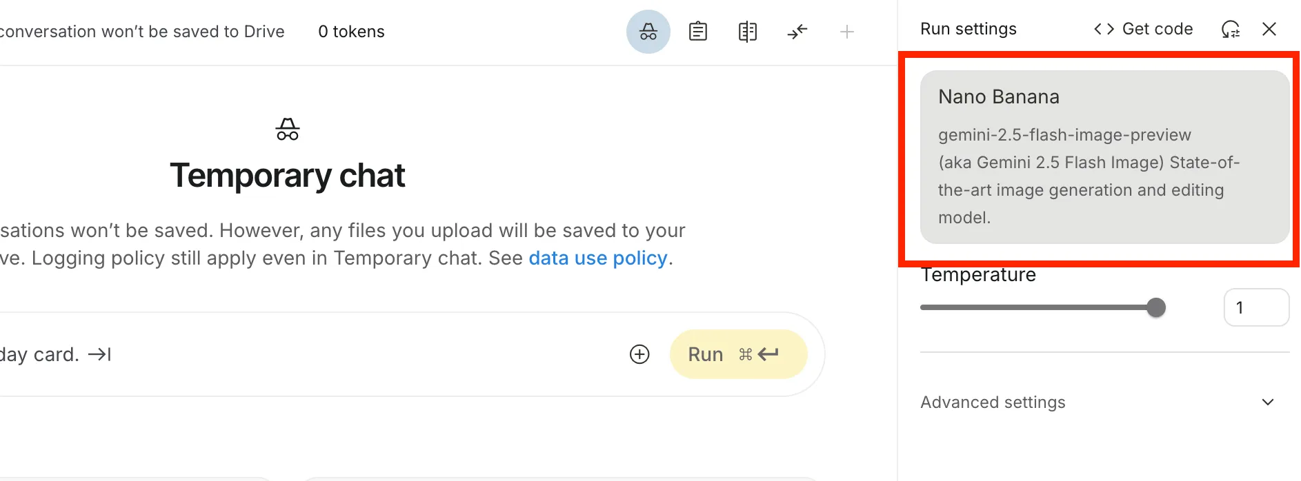
Task: Click the tab-arrow icon after day card
Action: pos(100,354)
